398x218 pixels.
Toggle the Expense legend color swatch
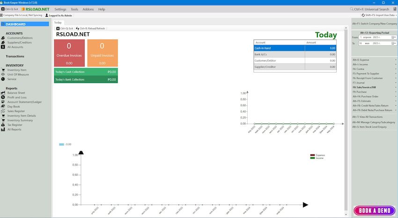click(x=313, y=155)
